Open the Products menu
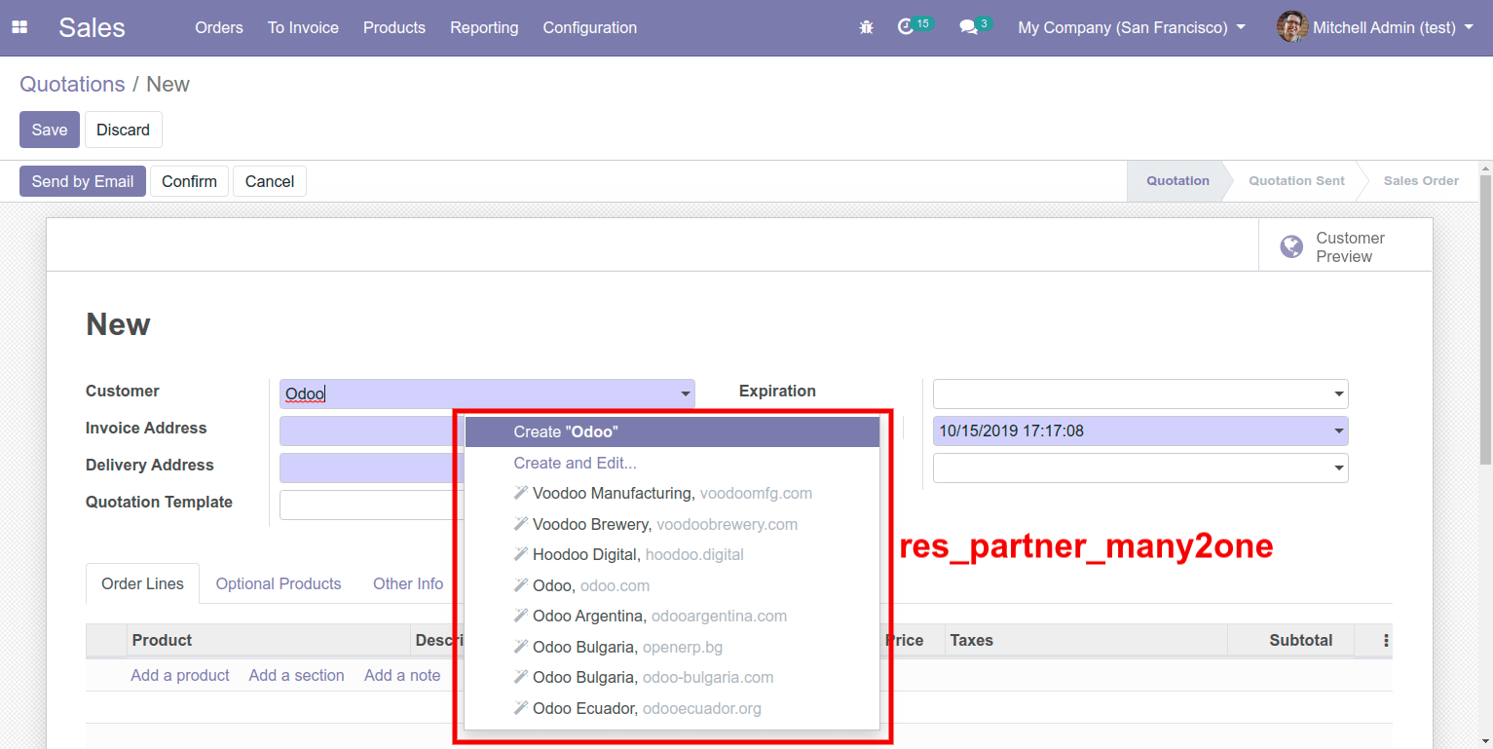Screen dimensions: 1493x749 click(x=394, y=27)
